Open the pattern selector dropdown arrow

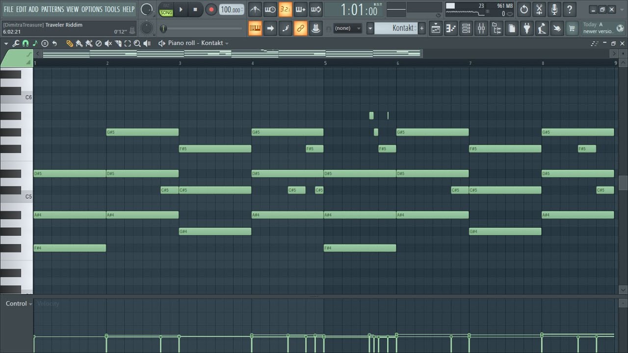click(370, 28)
